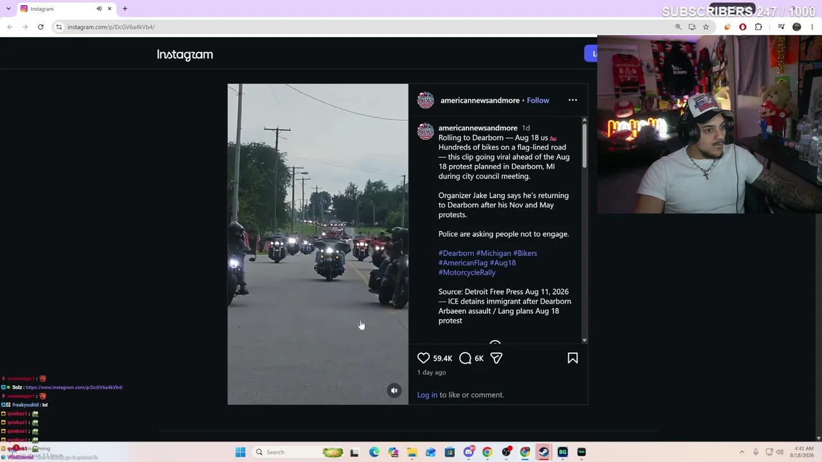Go forward in browser history
822x462 pixels.
tap(25, 27)
